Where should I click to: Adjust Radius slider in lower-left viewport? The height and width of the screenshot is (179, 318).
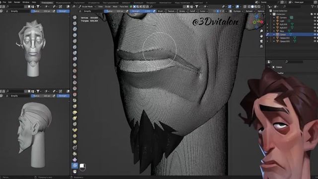coord(42,96)
